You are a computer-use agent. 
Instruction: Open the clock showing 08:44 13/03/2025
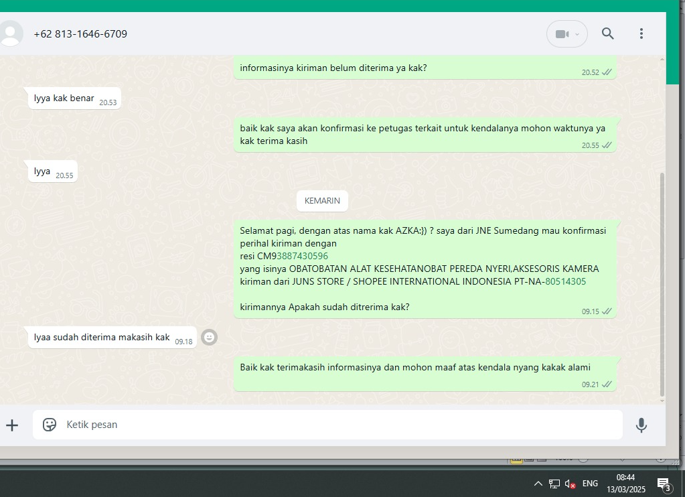pyautogui.click(x=625, y=484)
